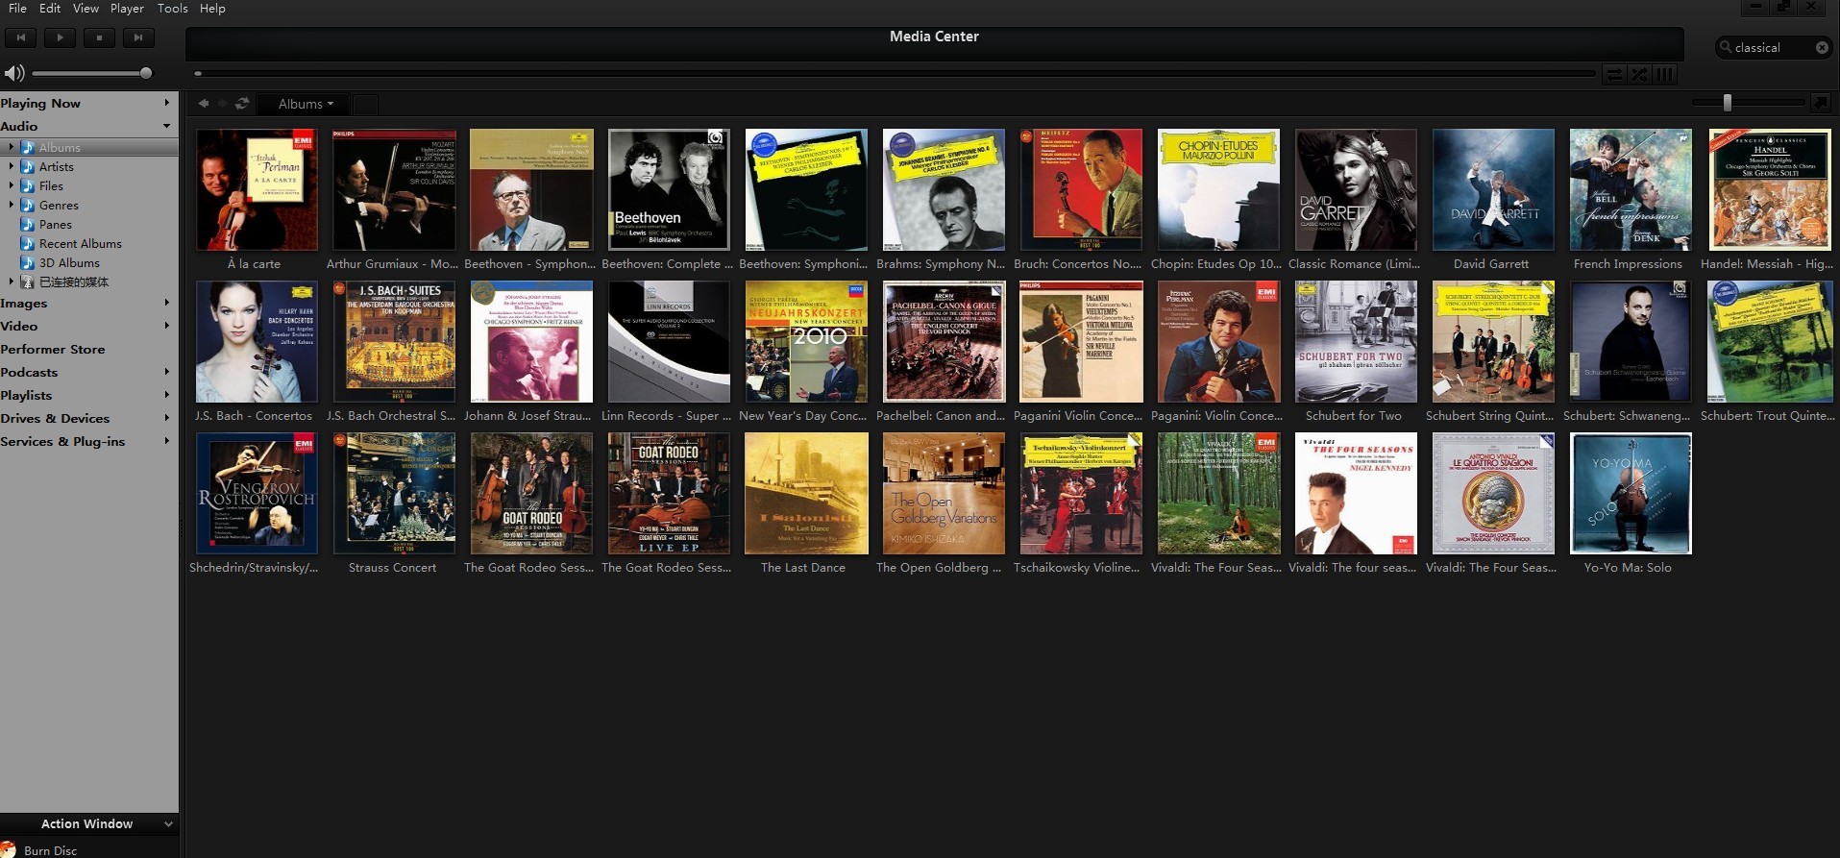Select Recent Albums in the tree
This screenshot has height=858, width=1840.
pyautogui.click(x=80, y=243)
